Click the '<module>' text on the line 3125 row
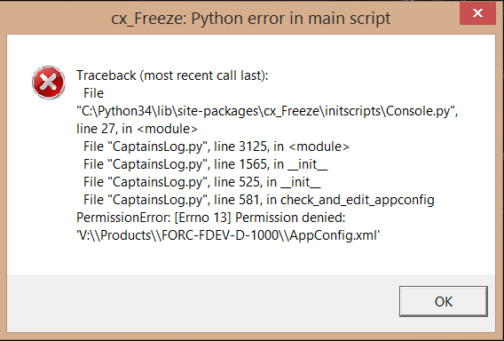 click(319, 147)
